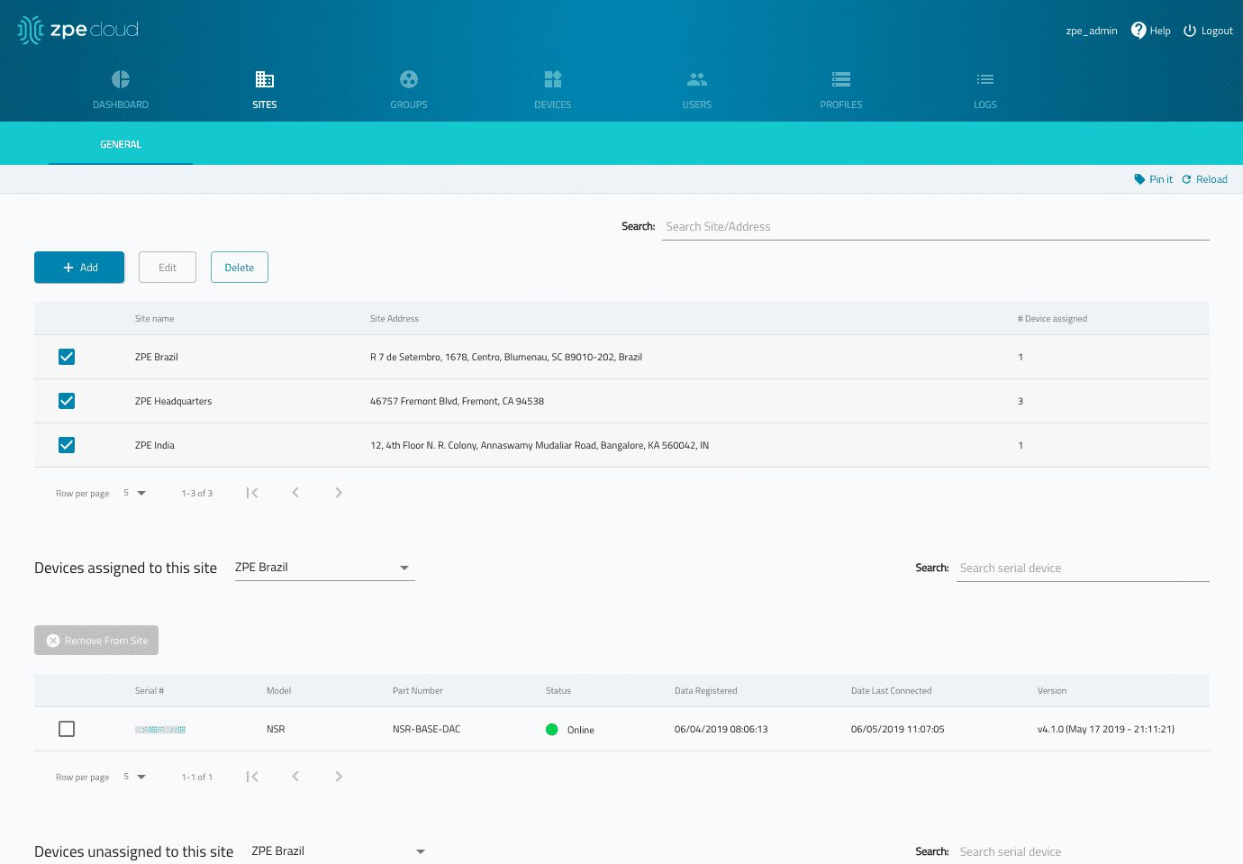Open sites table rows per page dropdown
The height and width of the screenshot is (864, 1243).
point(135,493)
